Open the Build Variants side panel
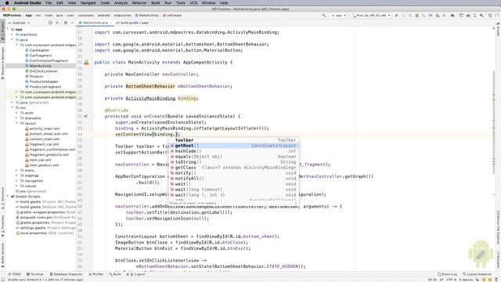The height and width of the screenshot is (282, 501). (2, 255)
